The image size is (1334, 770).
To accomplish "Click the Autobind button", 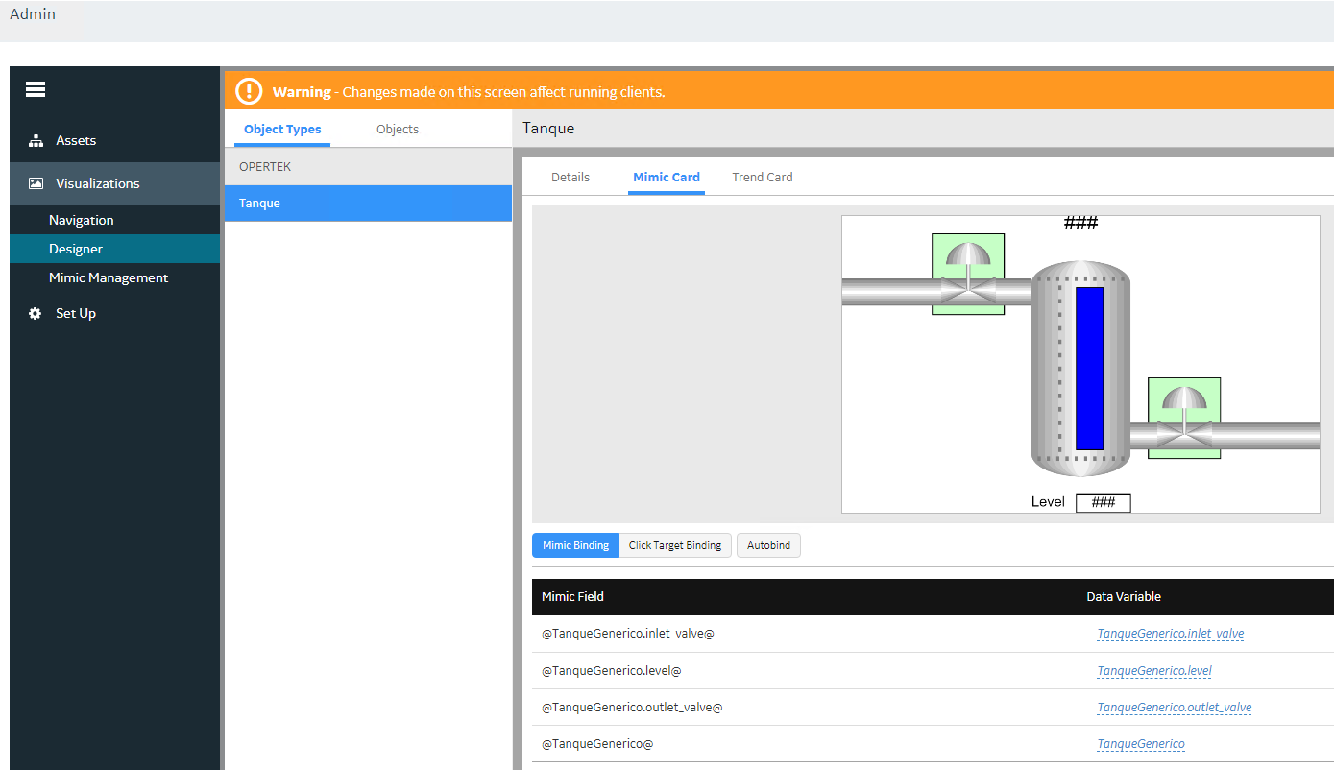I will 768,545.
